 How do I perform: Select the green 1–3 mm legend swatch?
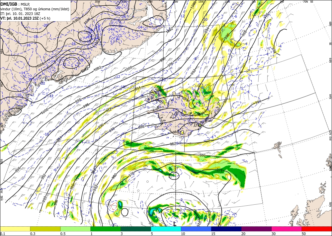coord(106,229)
